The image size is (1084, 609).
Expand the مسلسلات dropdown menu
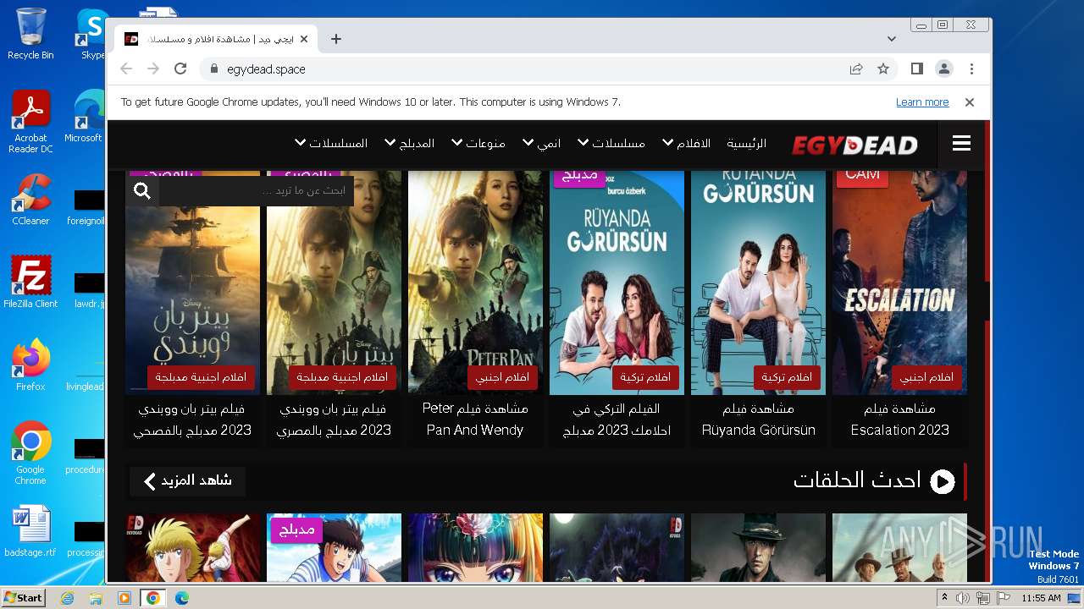(x=611, y=144)
